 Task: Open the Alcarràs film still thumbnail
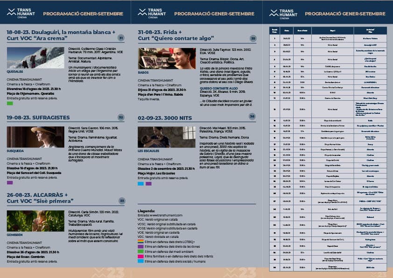pos(35,221)
